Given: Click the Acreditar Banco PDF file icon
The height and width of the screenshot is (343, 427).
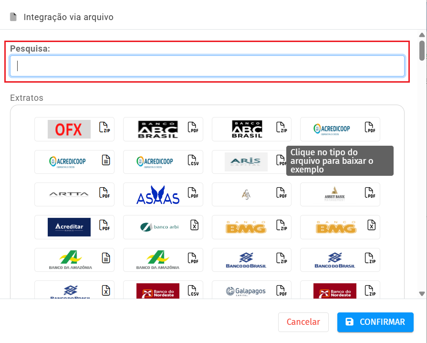Looking at the screenshot, I should pos(104,226).
